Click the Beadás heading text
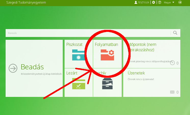This screenshot has height=115, width=190. coord(32,67)
